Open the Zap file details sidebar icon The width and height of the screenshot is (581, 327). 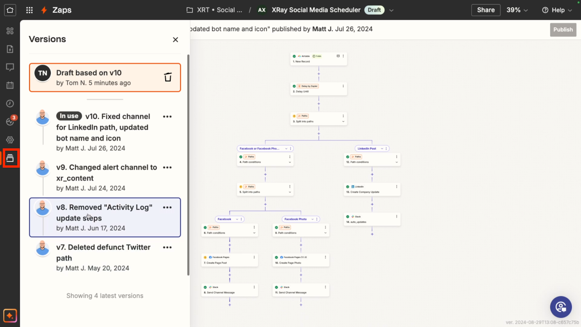[x=10, y=49]
